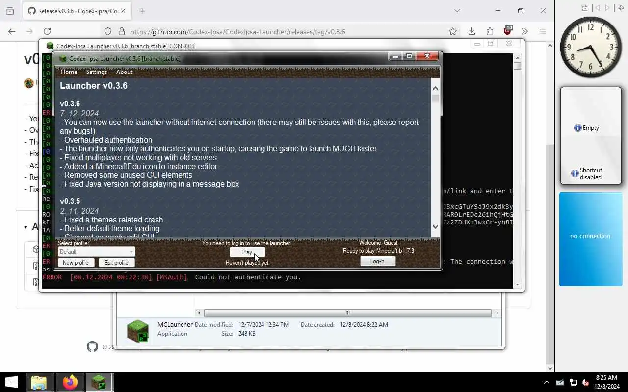Image resolution: width=628 pixels, height=392 pixels.
Task: Click the Empty info icon in gadget
Action: 577,128
